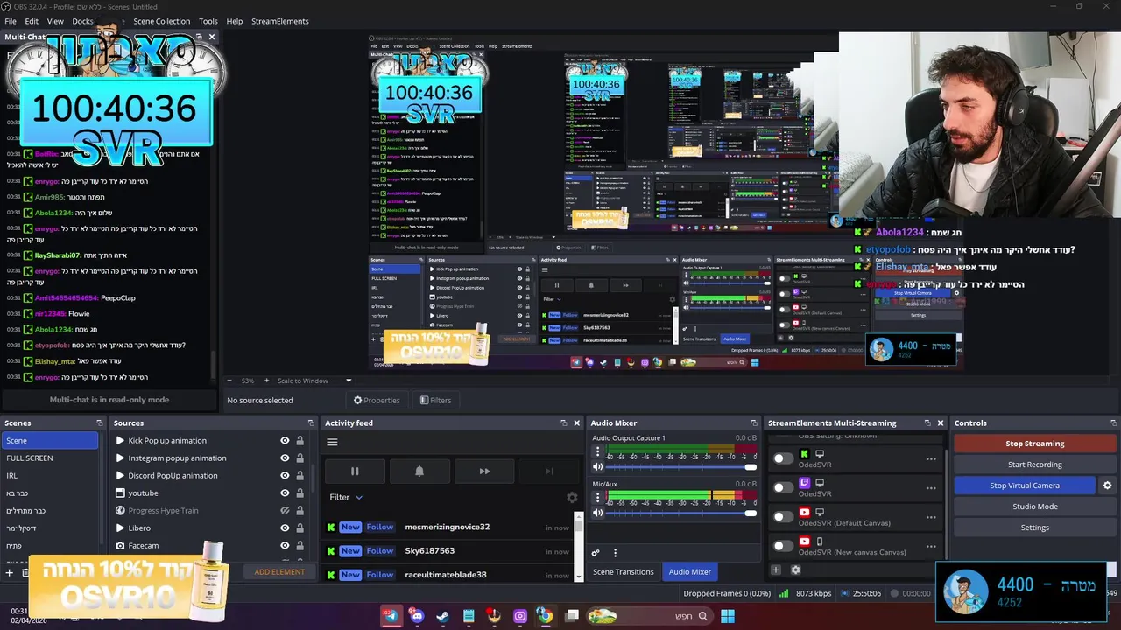This screenshot has height=630, width=1121.
Task: Open the StreamElements menu
Action: (280, 21)
